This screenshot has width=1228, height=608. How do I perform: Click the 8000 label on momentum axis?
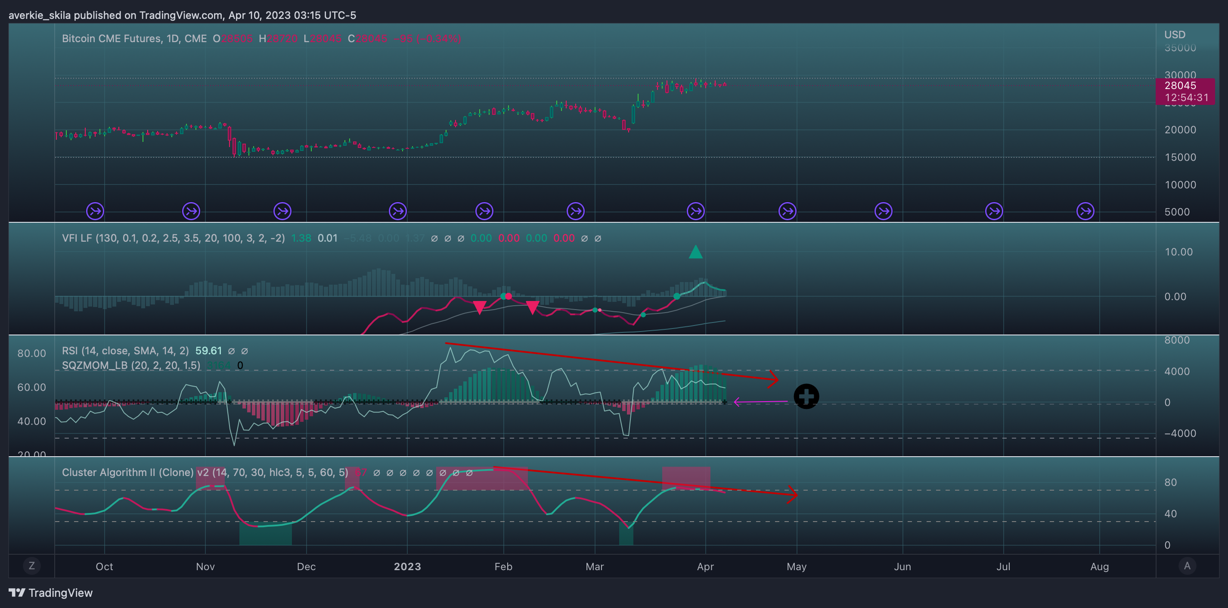[x=1177, y=340]
